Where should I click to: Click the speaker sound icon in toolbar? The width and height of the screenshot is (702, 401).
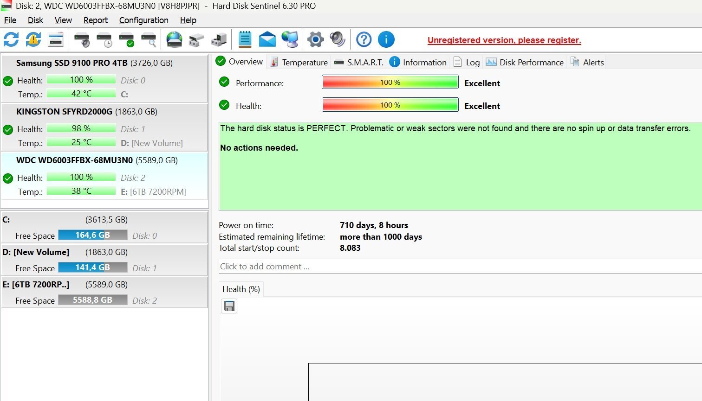[338, 39]
